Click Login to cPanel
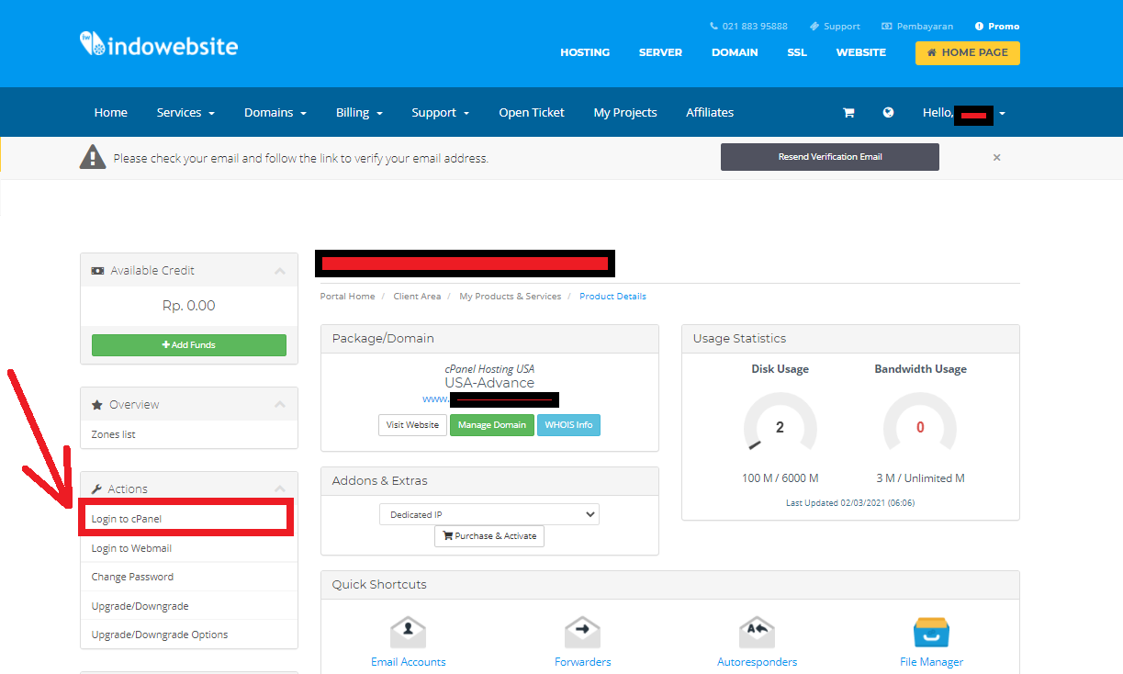 tap(125, 517)
